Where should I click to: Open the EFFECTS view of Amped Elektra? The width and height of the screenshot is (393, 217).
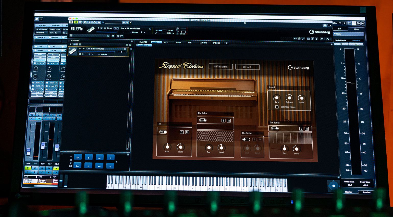247,67
